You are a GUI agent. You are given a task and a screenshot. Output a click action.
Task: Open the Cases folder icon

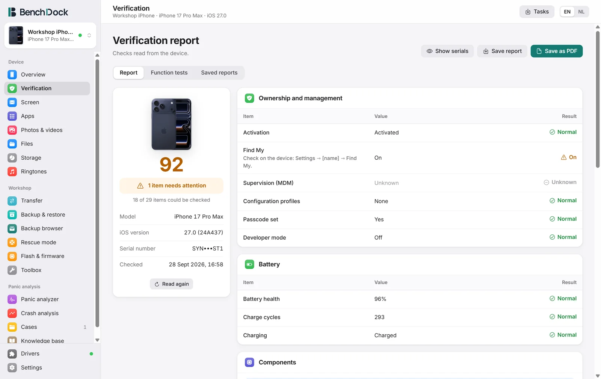12,327
